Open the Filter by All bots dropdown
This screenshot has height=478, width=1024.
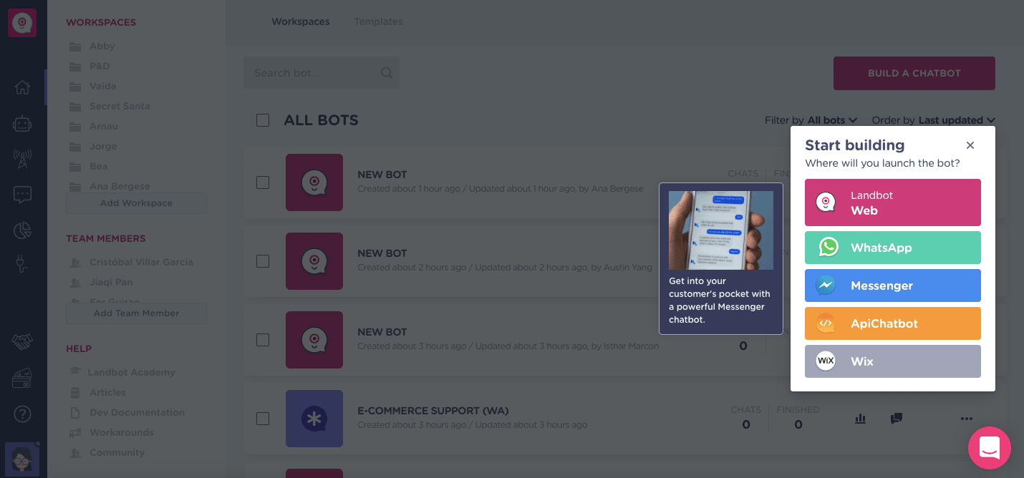click(831, 120)
